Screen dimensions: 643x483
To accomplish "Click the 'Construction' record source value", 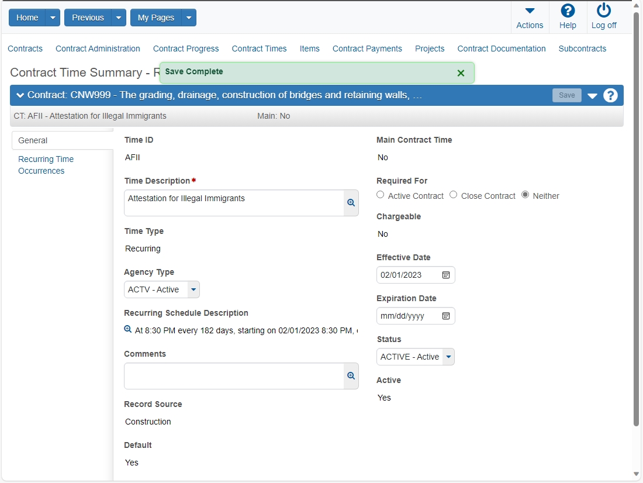I will [x=148, y=422].
